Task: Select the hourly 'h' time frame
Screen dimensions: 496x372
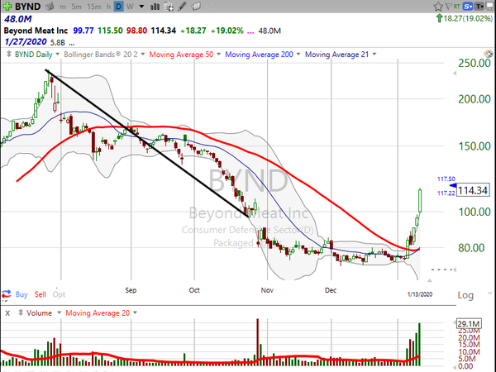Action: pyautogui.click(x=108, y=7)
